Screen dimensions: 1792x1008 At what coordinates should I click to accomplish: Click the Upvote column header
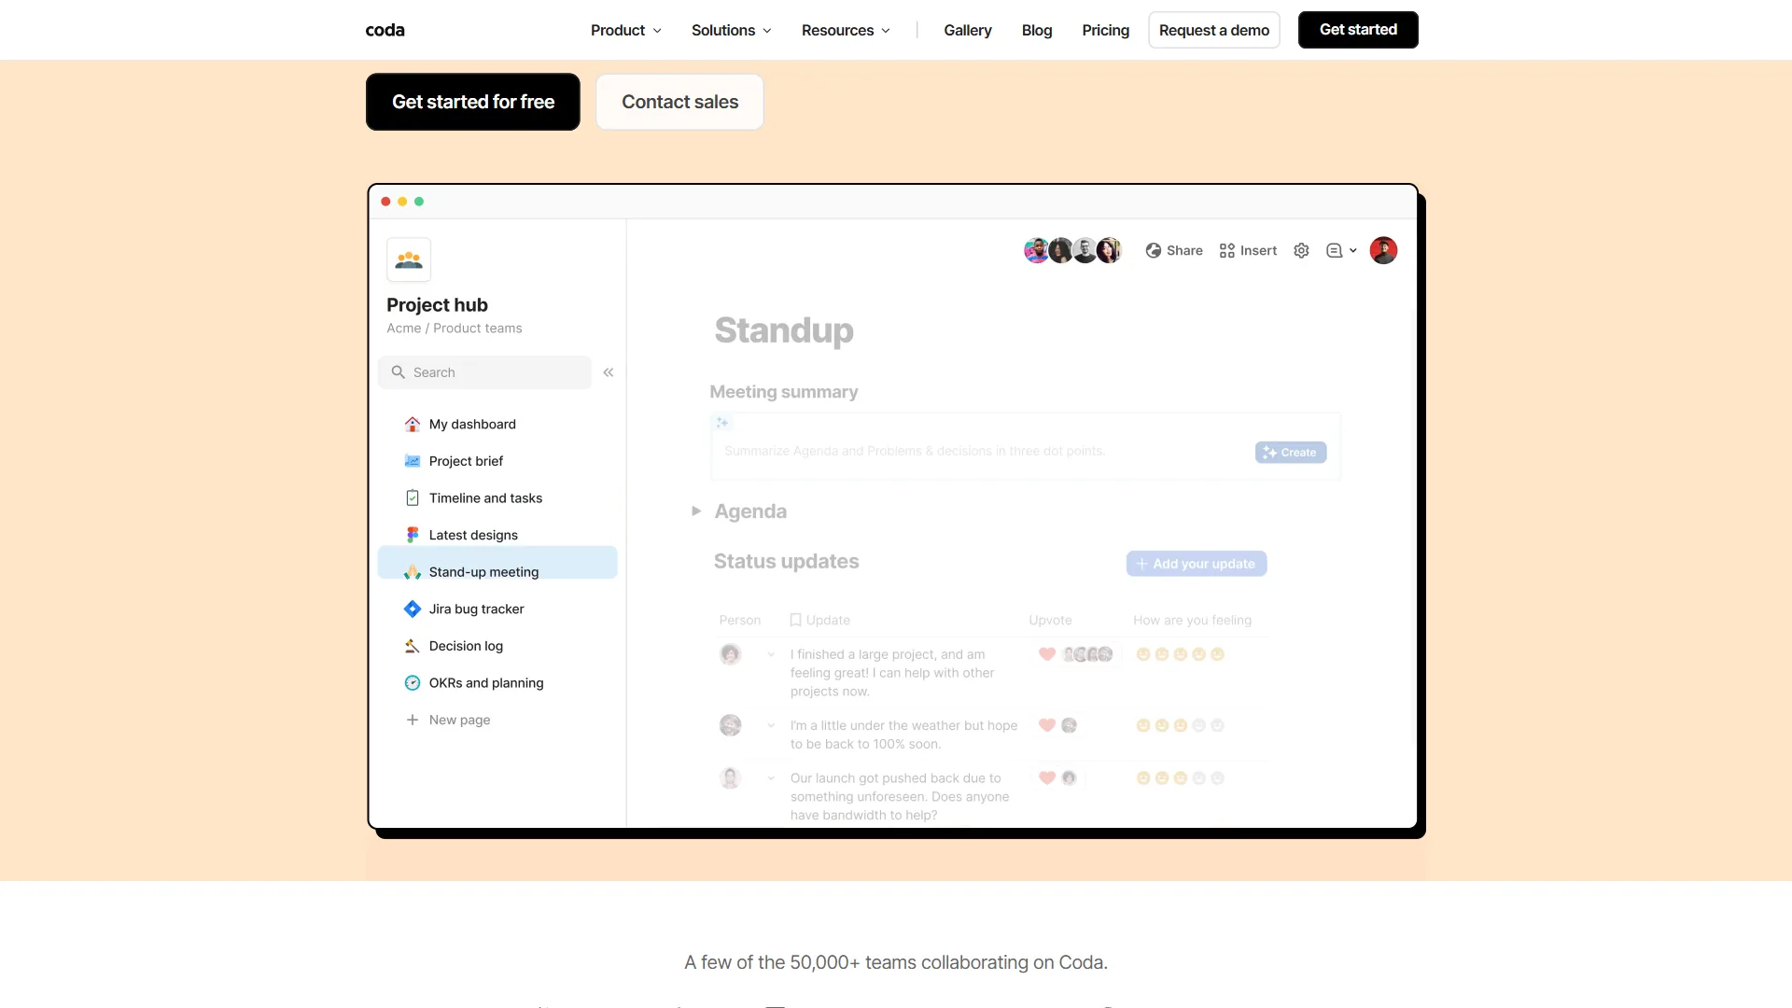coord(1050,621)
